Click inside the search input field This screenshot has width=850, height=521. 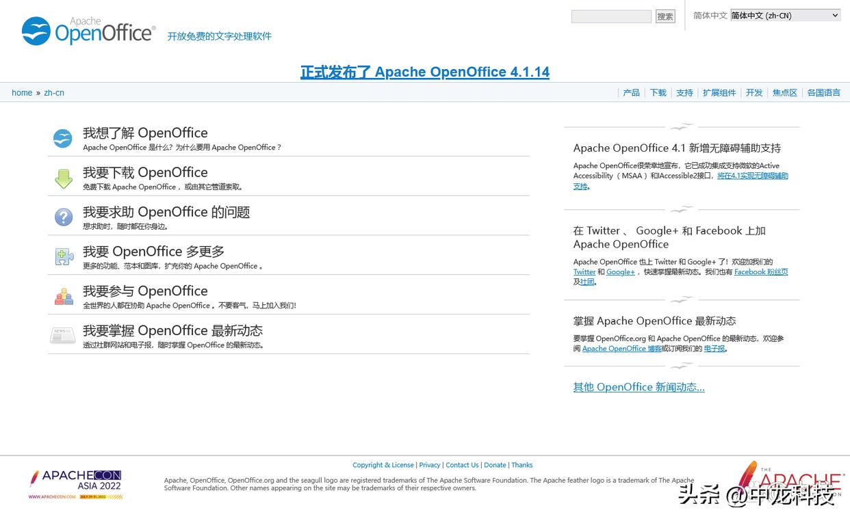(x=610, y=16)
